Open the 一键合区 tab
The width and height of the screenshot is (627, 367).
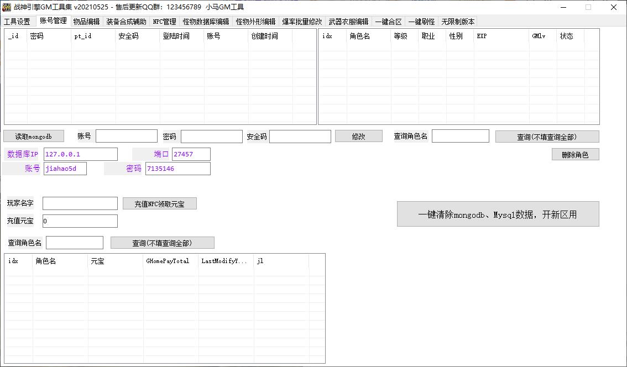point(388,22)
